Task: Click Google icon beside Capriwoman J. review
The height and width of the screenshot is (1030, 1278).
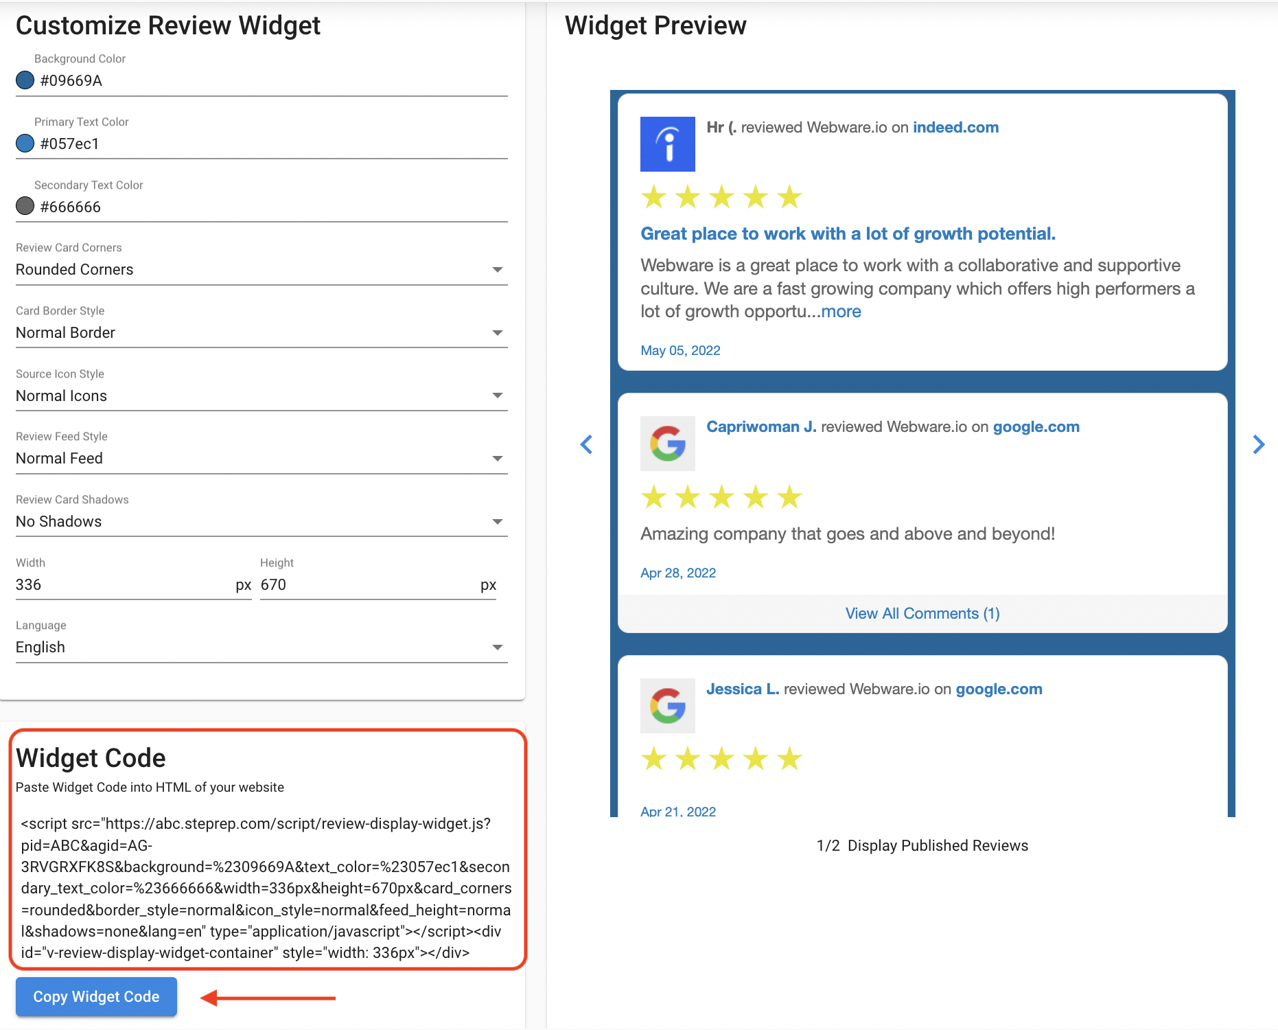Action: point(667,444)
